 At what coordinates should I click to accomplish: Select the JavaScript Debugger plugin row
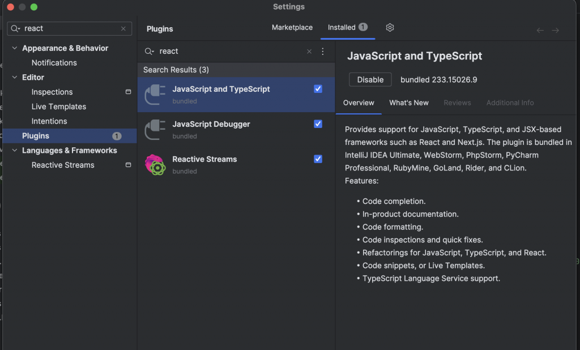coord(236,130)
